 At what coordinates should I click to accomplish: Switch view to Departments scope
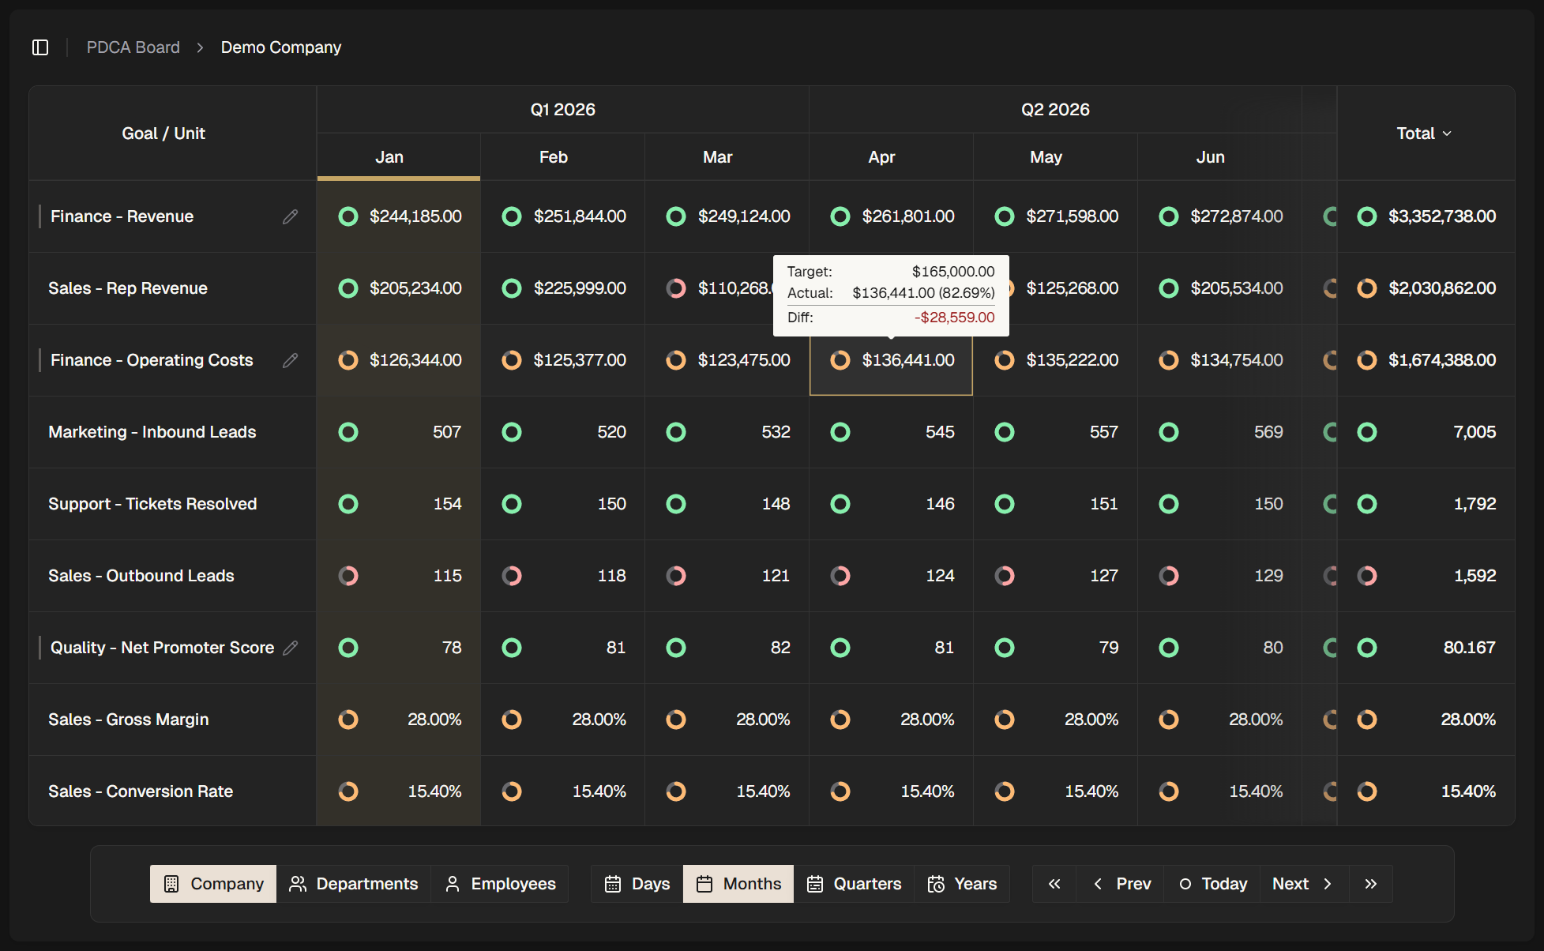coord(354,884)
